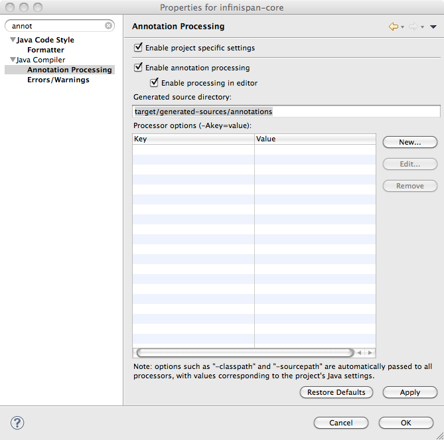The image size is (444, 440).
Task: Open the back history dropdown arrow
Action: 402,27
